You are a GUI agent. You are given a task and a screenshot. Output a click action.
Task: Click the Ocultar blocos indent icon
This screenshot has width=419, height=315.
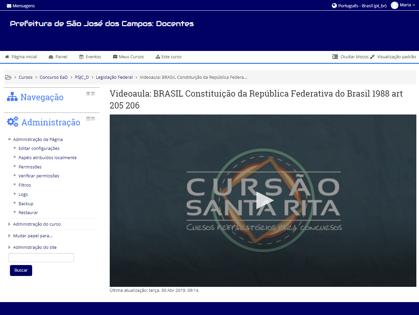point(335,57)
